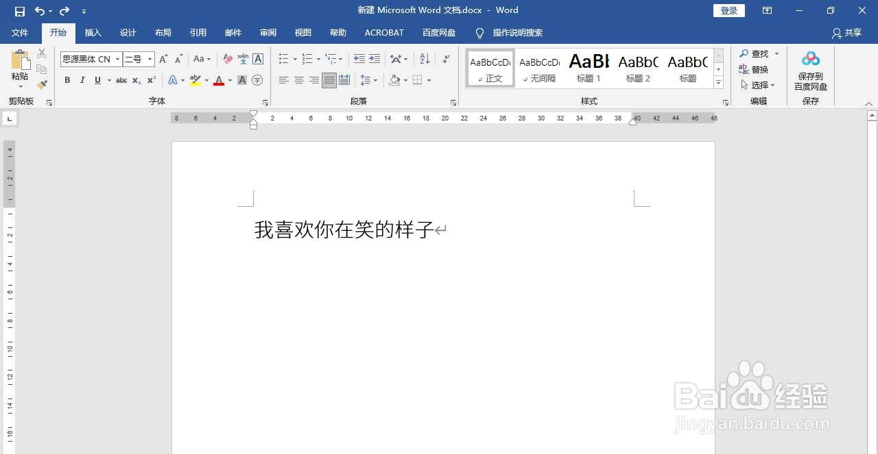Click the paragraph shading paint bucket
The width and height of the screenshot is (878, 454).
394,80
